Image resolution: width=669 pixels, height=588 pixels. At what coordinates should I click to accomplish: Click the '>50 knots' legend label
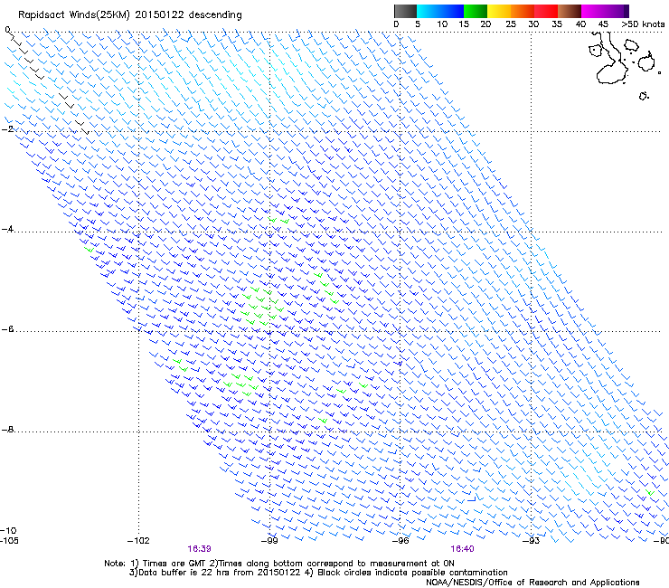[x=643, y=24]
